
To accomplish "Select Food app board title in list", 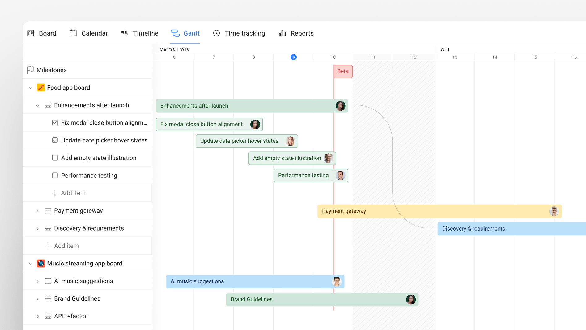I will (69, 88).
